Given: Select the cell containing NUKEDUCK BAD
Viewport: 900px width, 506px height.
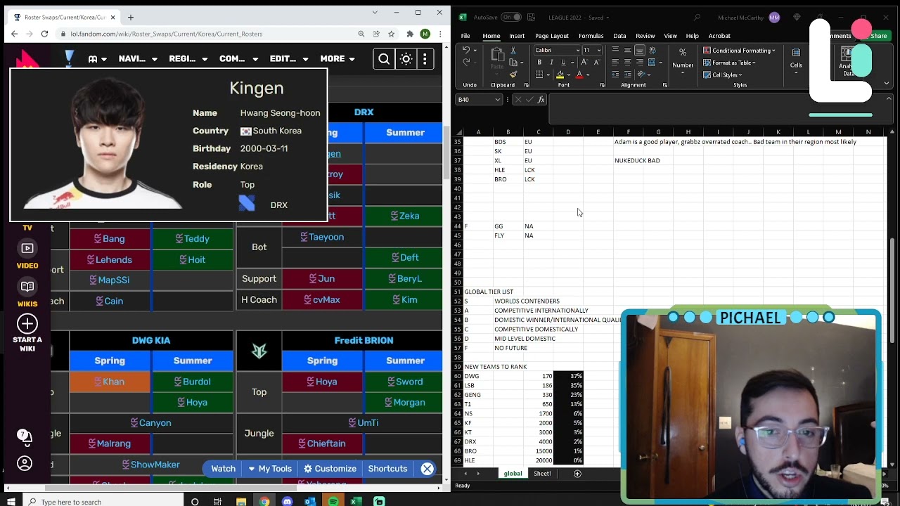Looking at the screenshot, I should tap(637, 161).
